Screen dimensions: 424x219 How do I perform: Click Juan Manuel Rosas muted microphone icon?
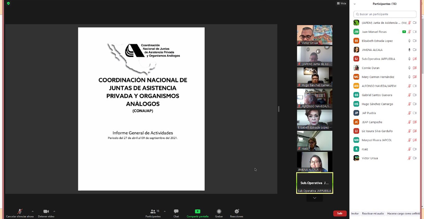point(409,32)
